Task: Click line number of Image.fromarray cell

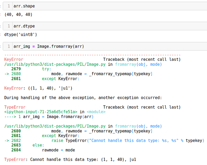Action: point(9,46)
